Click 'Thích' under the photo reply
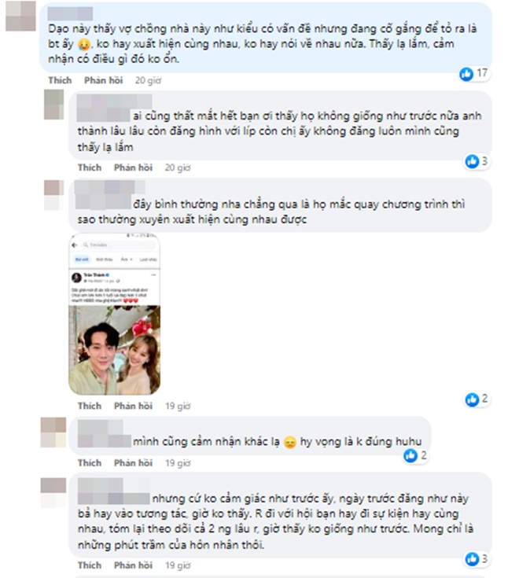 (x=90, y=406)
